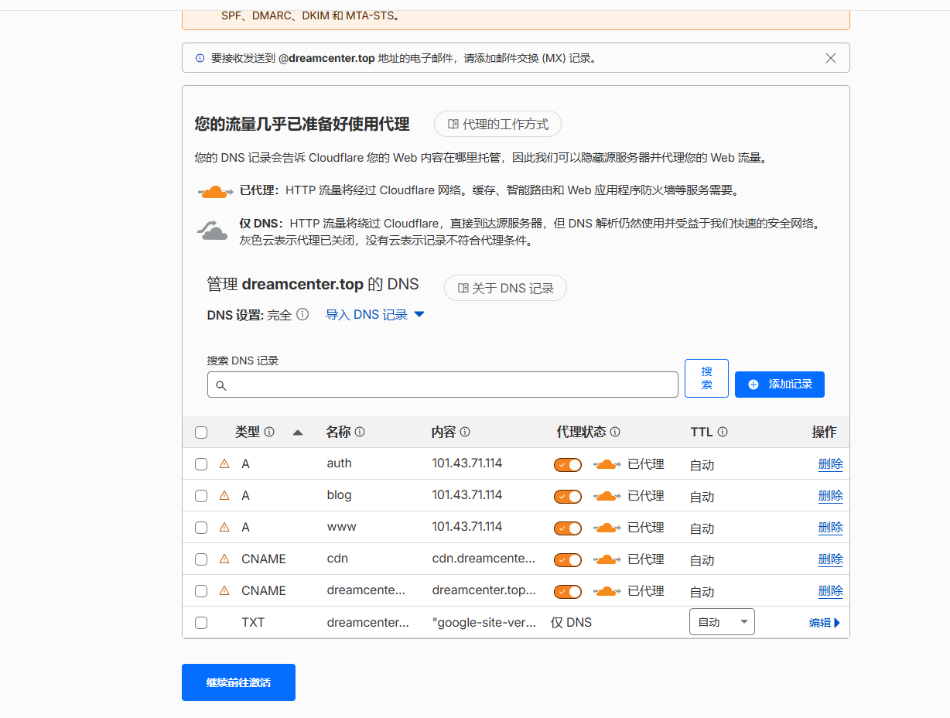Click orange proxied cloud icon in explanation
950x718 pixels.
[215, 191]
